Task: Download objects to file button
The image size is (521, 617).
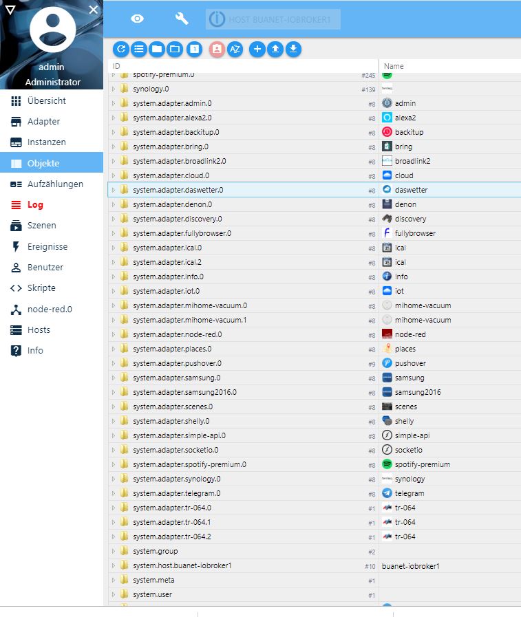Action: [x=293, y=49]
